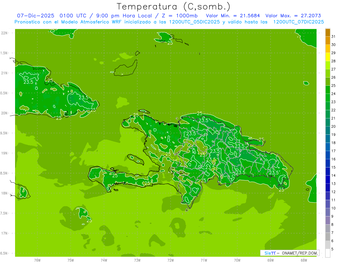Click the '10' value on the color legend
This screenshot has width=341, height=264.
tap(333, 208)
